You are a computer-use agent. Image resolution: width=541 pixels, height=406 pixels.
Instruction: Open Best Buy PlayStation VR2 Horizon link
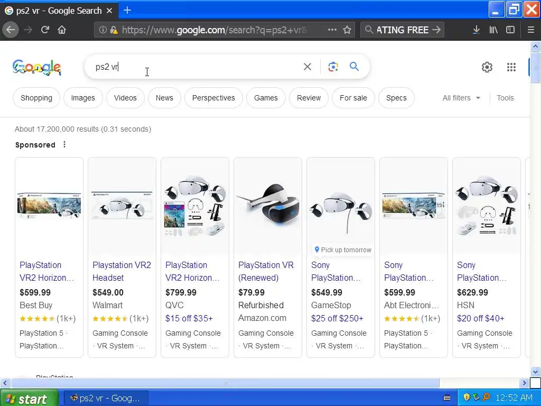coord(46,271)
